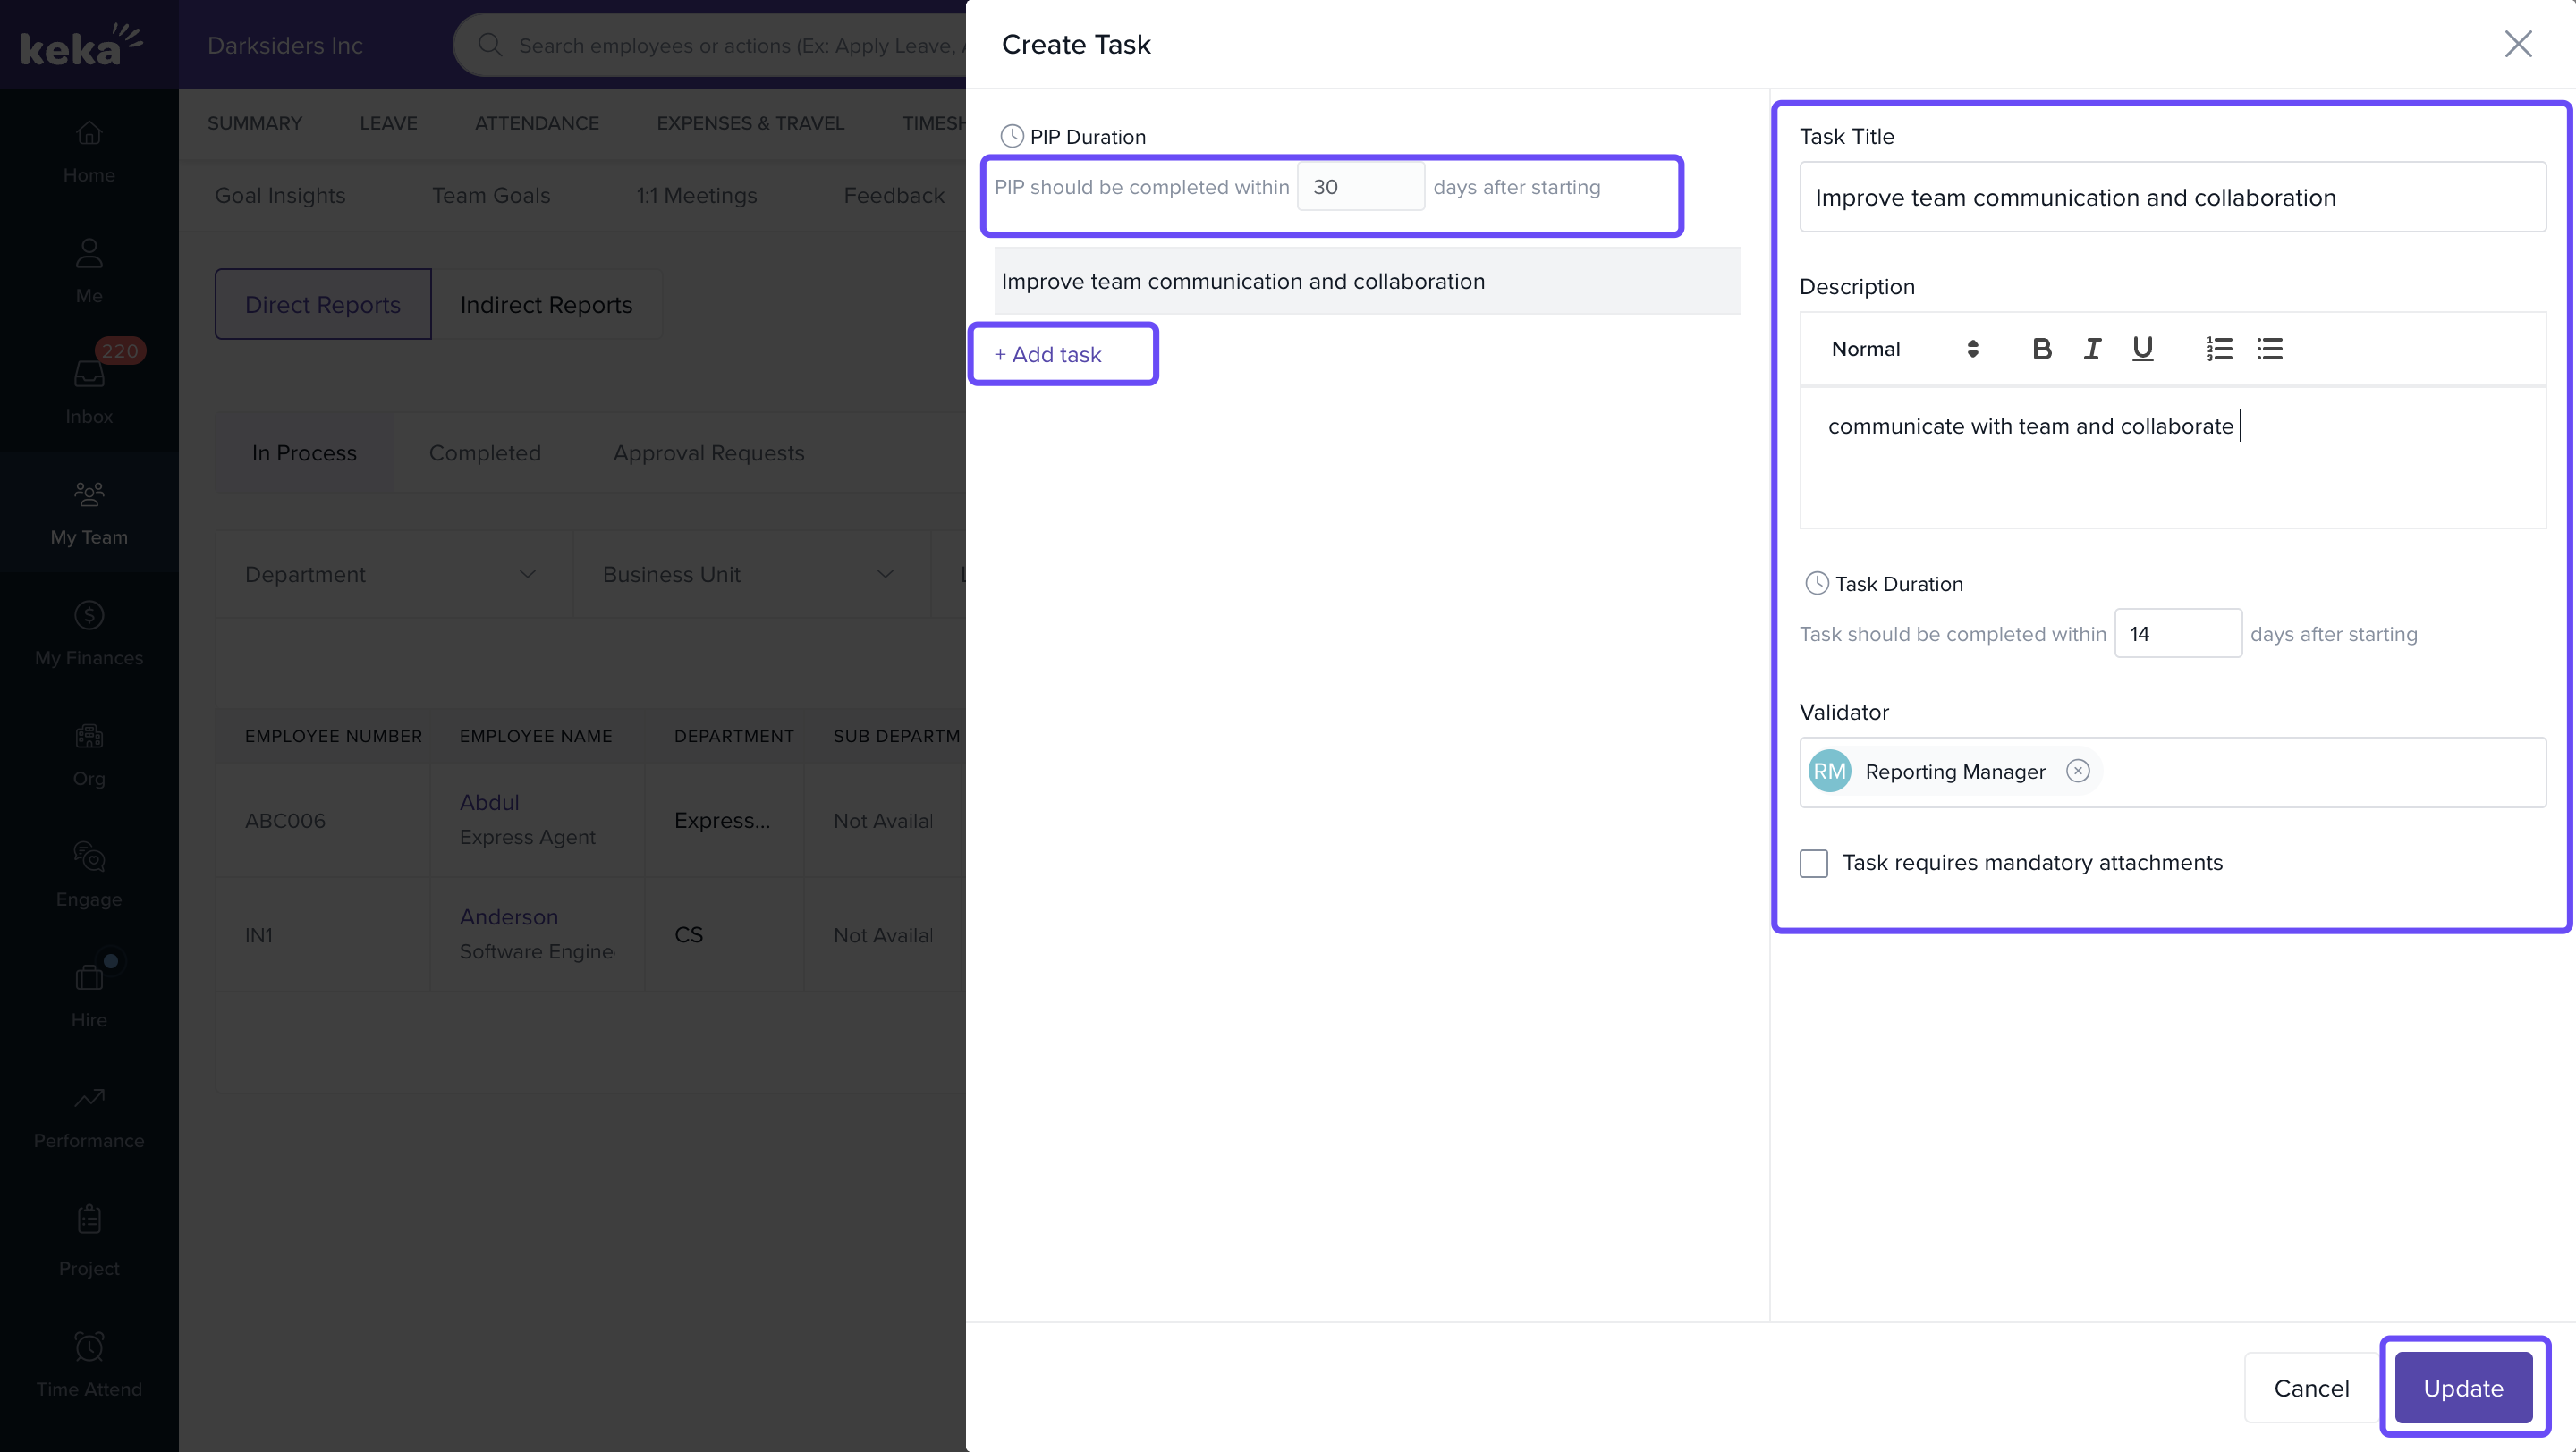Screen dimensions: 2576x1452
Task: Click the underline formatting icon
Action: click(2142, 349)
